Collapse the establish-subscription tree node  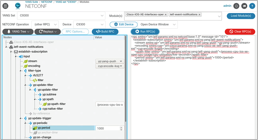(11, 52)
